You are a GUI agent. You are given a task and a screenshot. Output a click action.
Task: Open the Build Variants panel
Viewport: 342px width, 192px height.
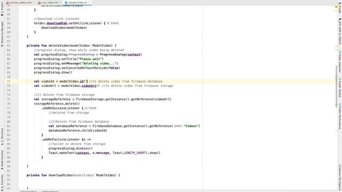click(x=2, y=160)
